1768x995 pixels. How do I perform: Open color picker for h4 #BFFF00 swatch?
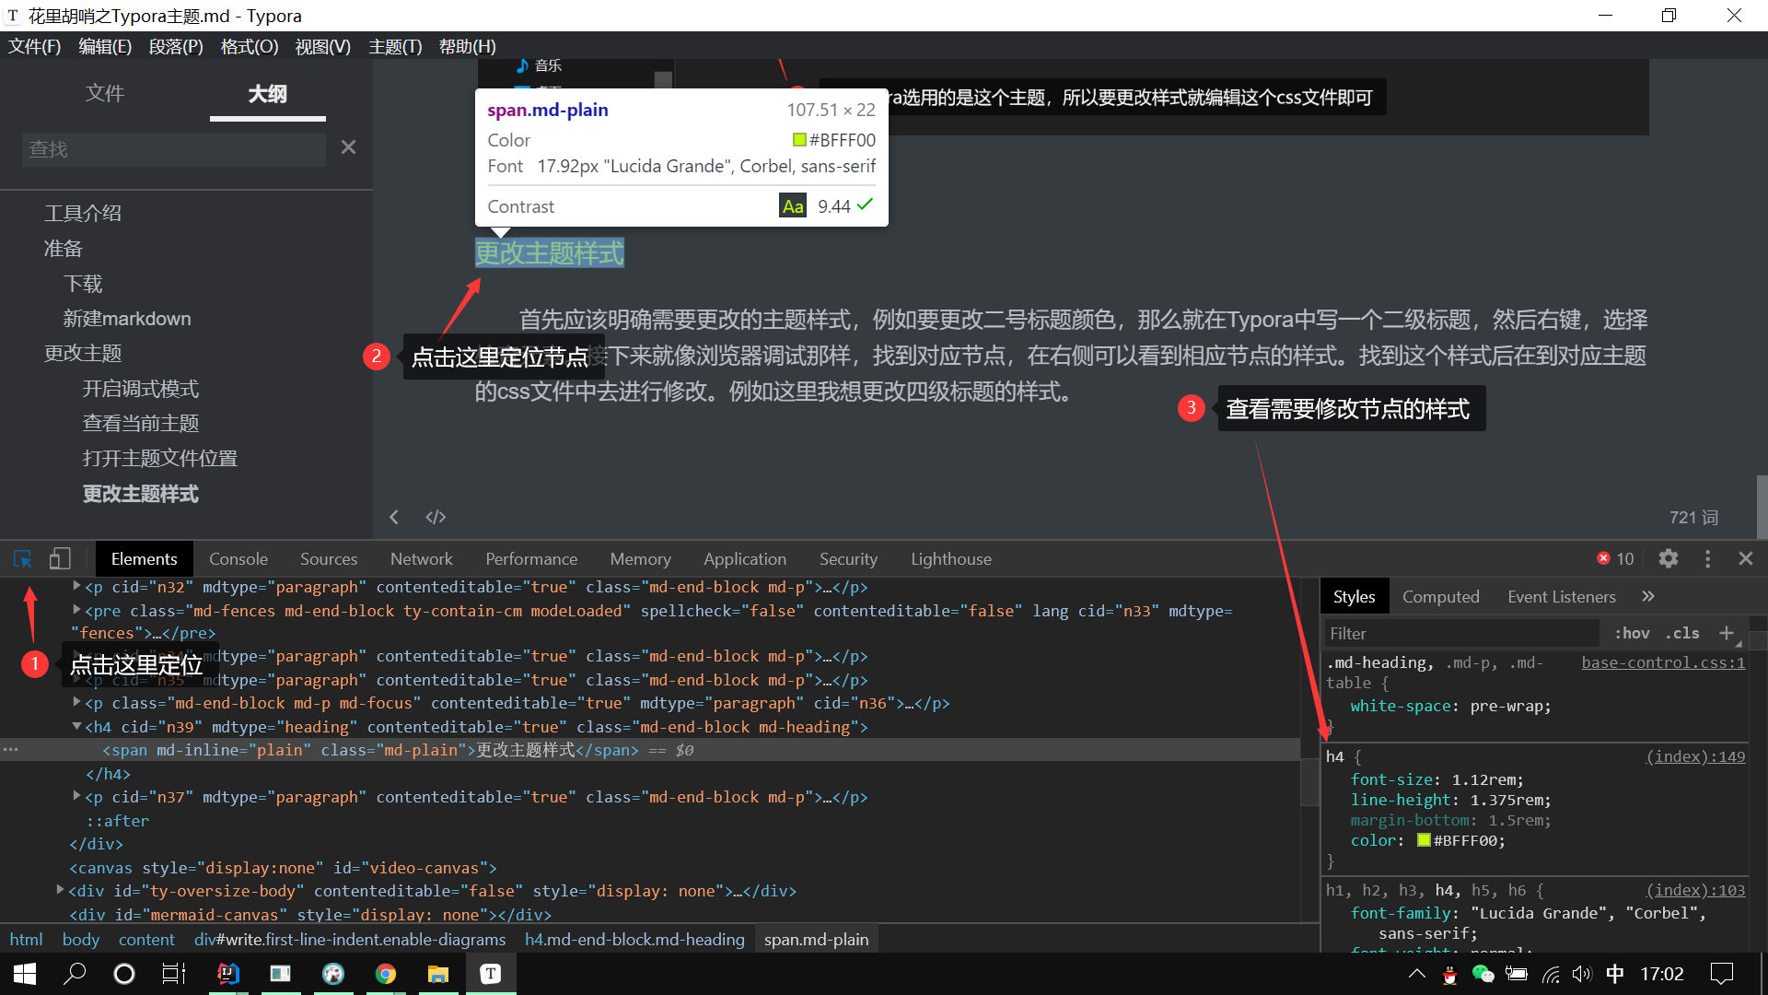pyautogui.click(x=1424, y=839)
